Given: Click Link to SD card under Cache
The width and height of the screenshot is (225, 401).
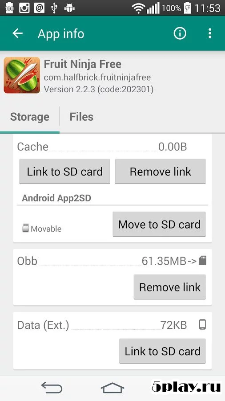Looking at the screenshot, I should click(x=65, y=172).
